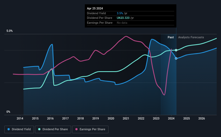Click the 2017 x-axis year label

click(65, 118)
